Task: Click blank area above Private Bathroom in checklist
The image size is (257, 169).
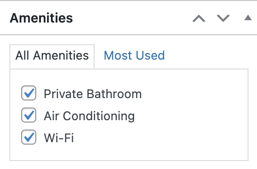Action: 129,77
